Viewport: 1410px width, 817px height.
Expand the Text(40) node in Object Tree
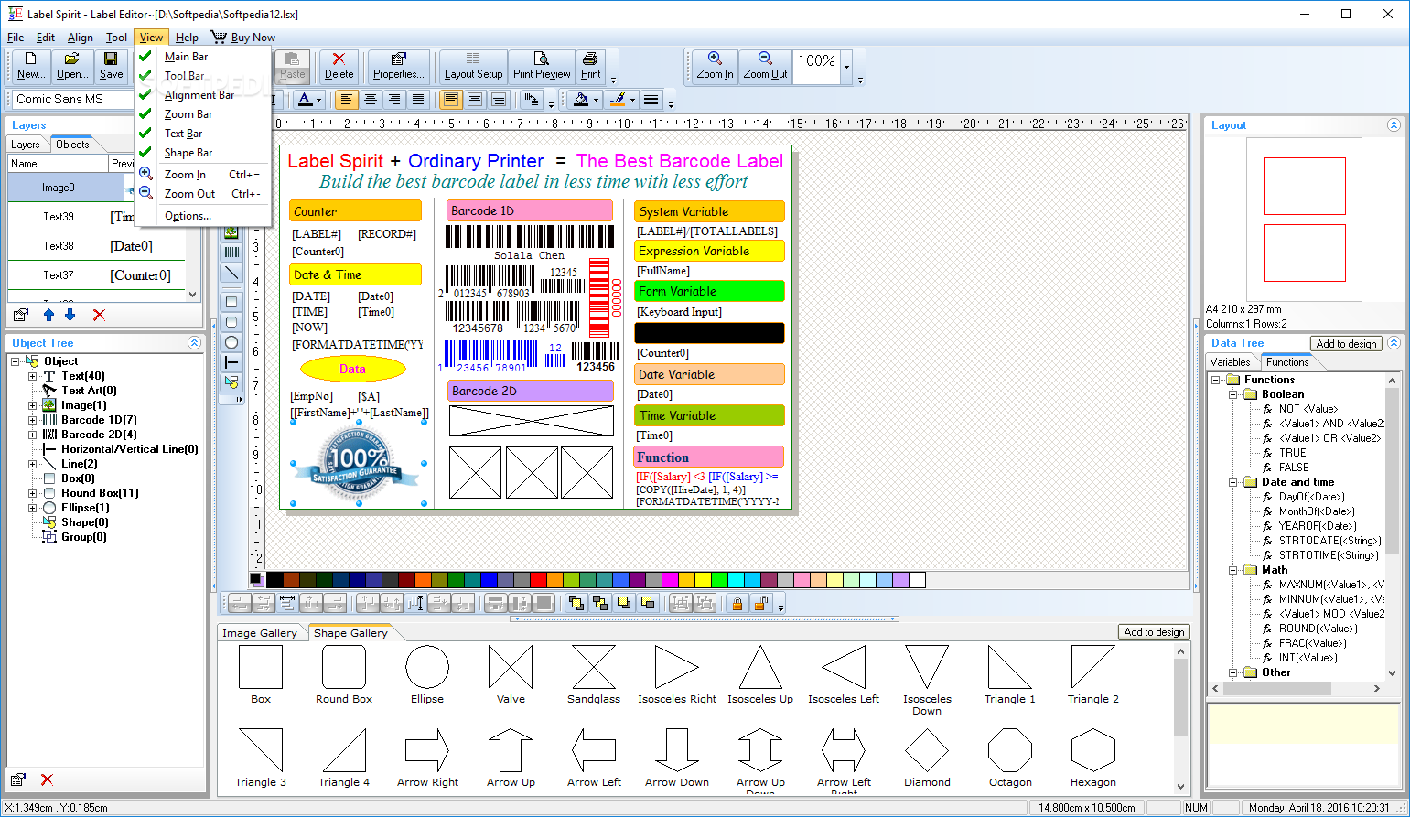(32, 376)
